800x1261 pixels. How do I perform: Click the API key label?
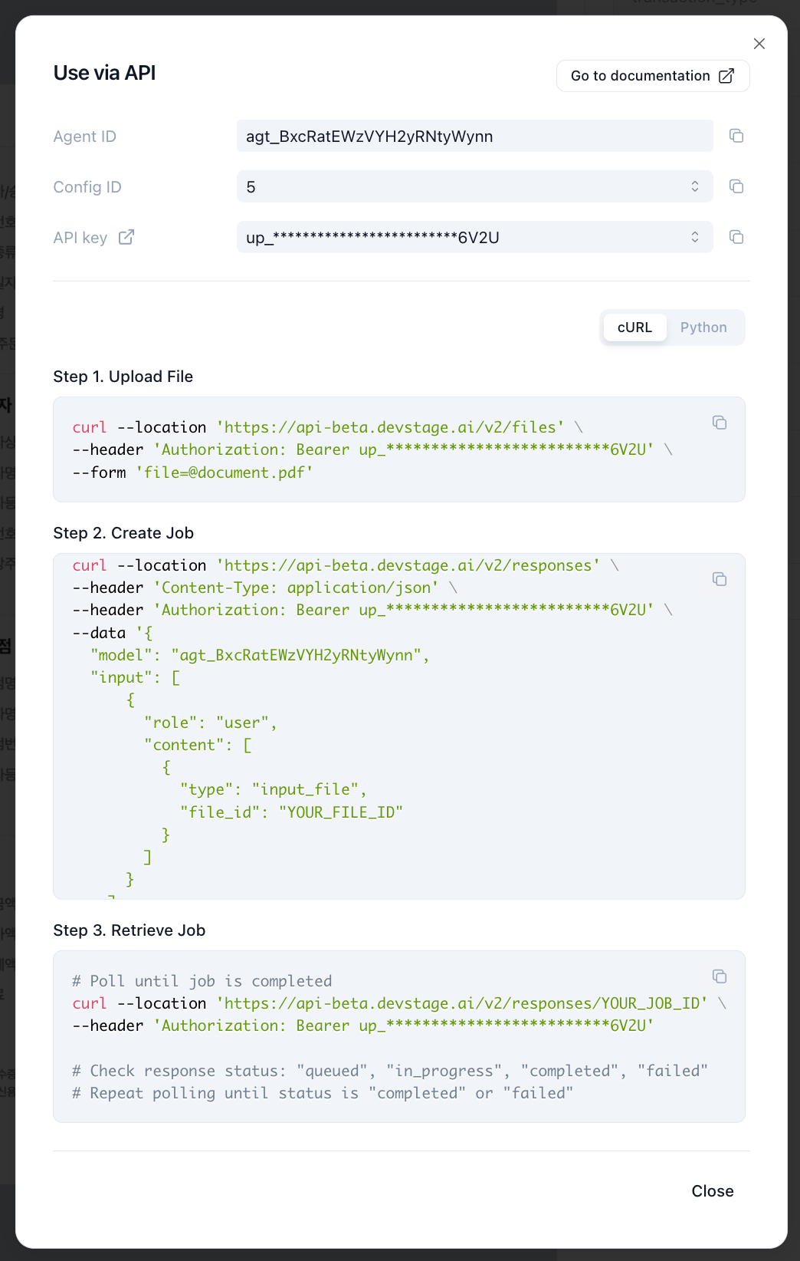tap(80, 238)
